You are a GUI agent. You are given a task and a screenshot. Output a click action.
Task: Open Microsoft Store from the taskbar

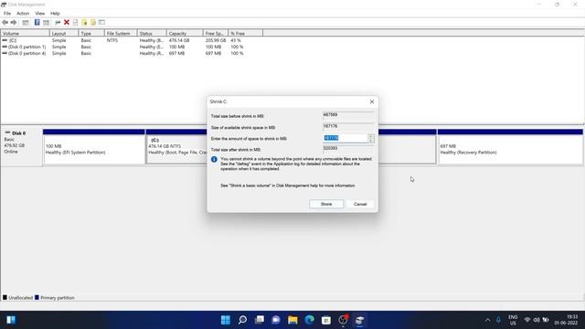point(326,320)
